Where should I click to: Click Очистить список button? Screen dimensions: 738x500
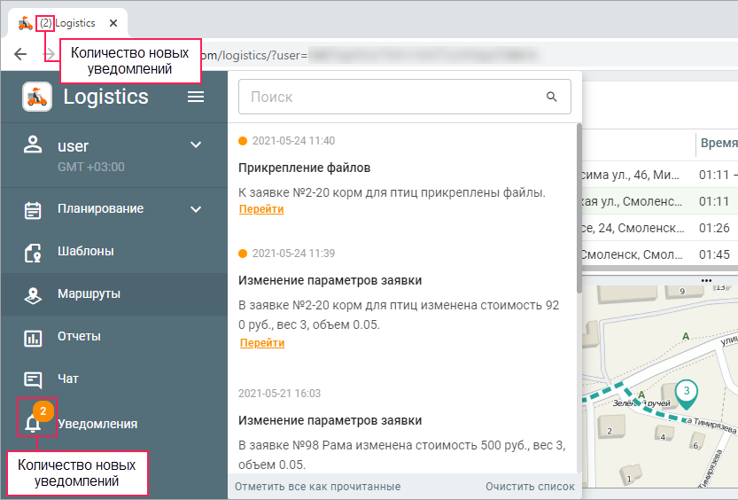(530, 487)
